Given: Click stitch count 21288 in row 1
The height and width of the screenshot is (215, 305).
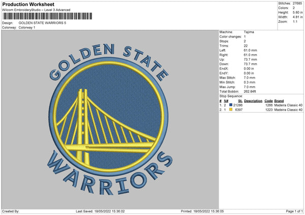Looking at the screenshot, I should coord(238,105).
